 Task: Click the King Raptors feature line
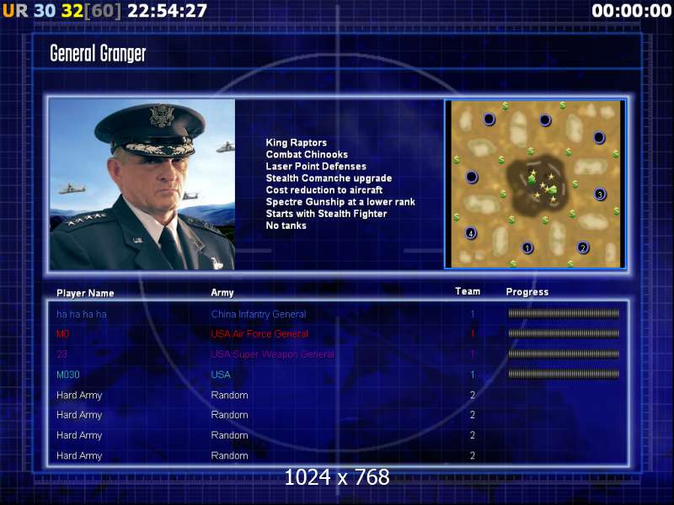297,142
